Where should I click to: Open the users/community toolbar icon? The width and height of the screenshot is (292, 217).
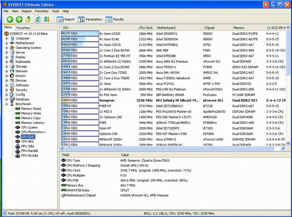[47, 19]
